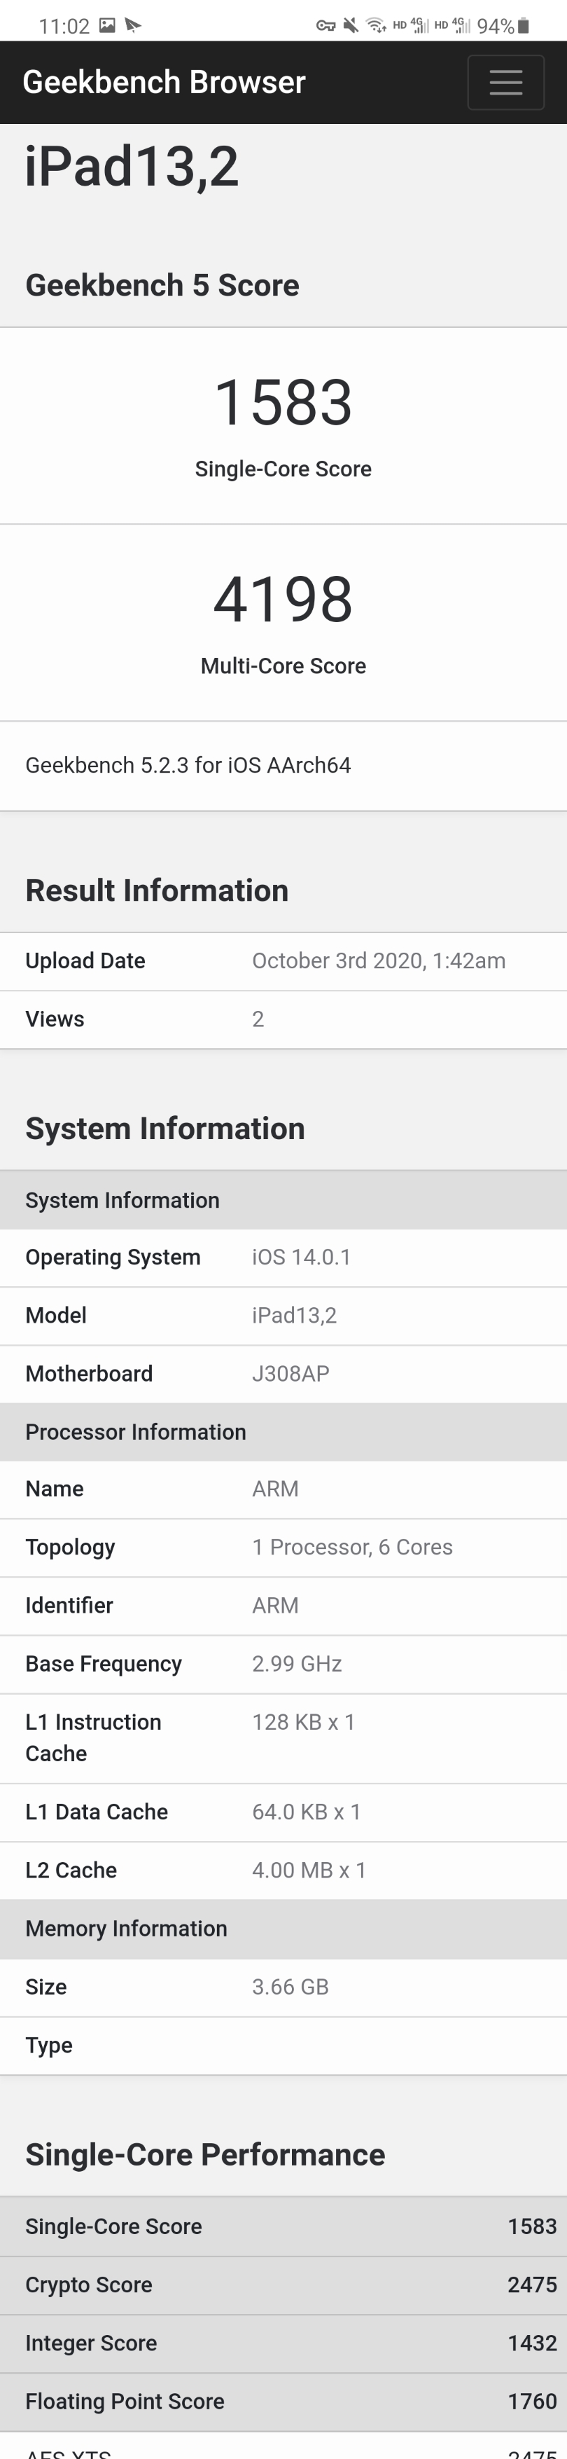
Task: Select the Base Frequency label
Action: point(103,1664)
